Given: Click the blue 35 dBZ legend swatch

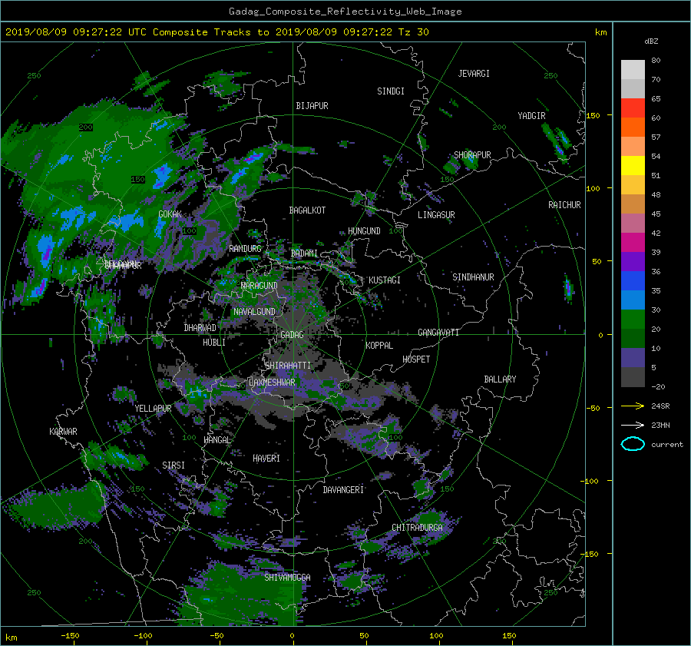Looking at the screenshot, I should 633,281.
